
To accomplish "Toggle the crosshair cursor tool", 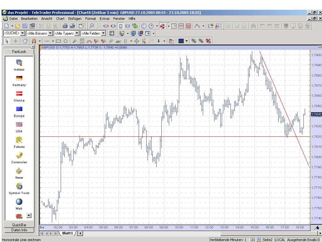I will pyautogui.click(x=15, y=41).
